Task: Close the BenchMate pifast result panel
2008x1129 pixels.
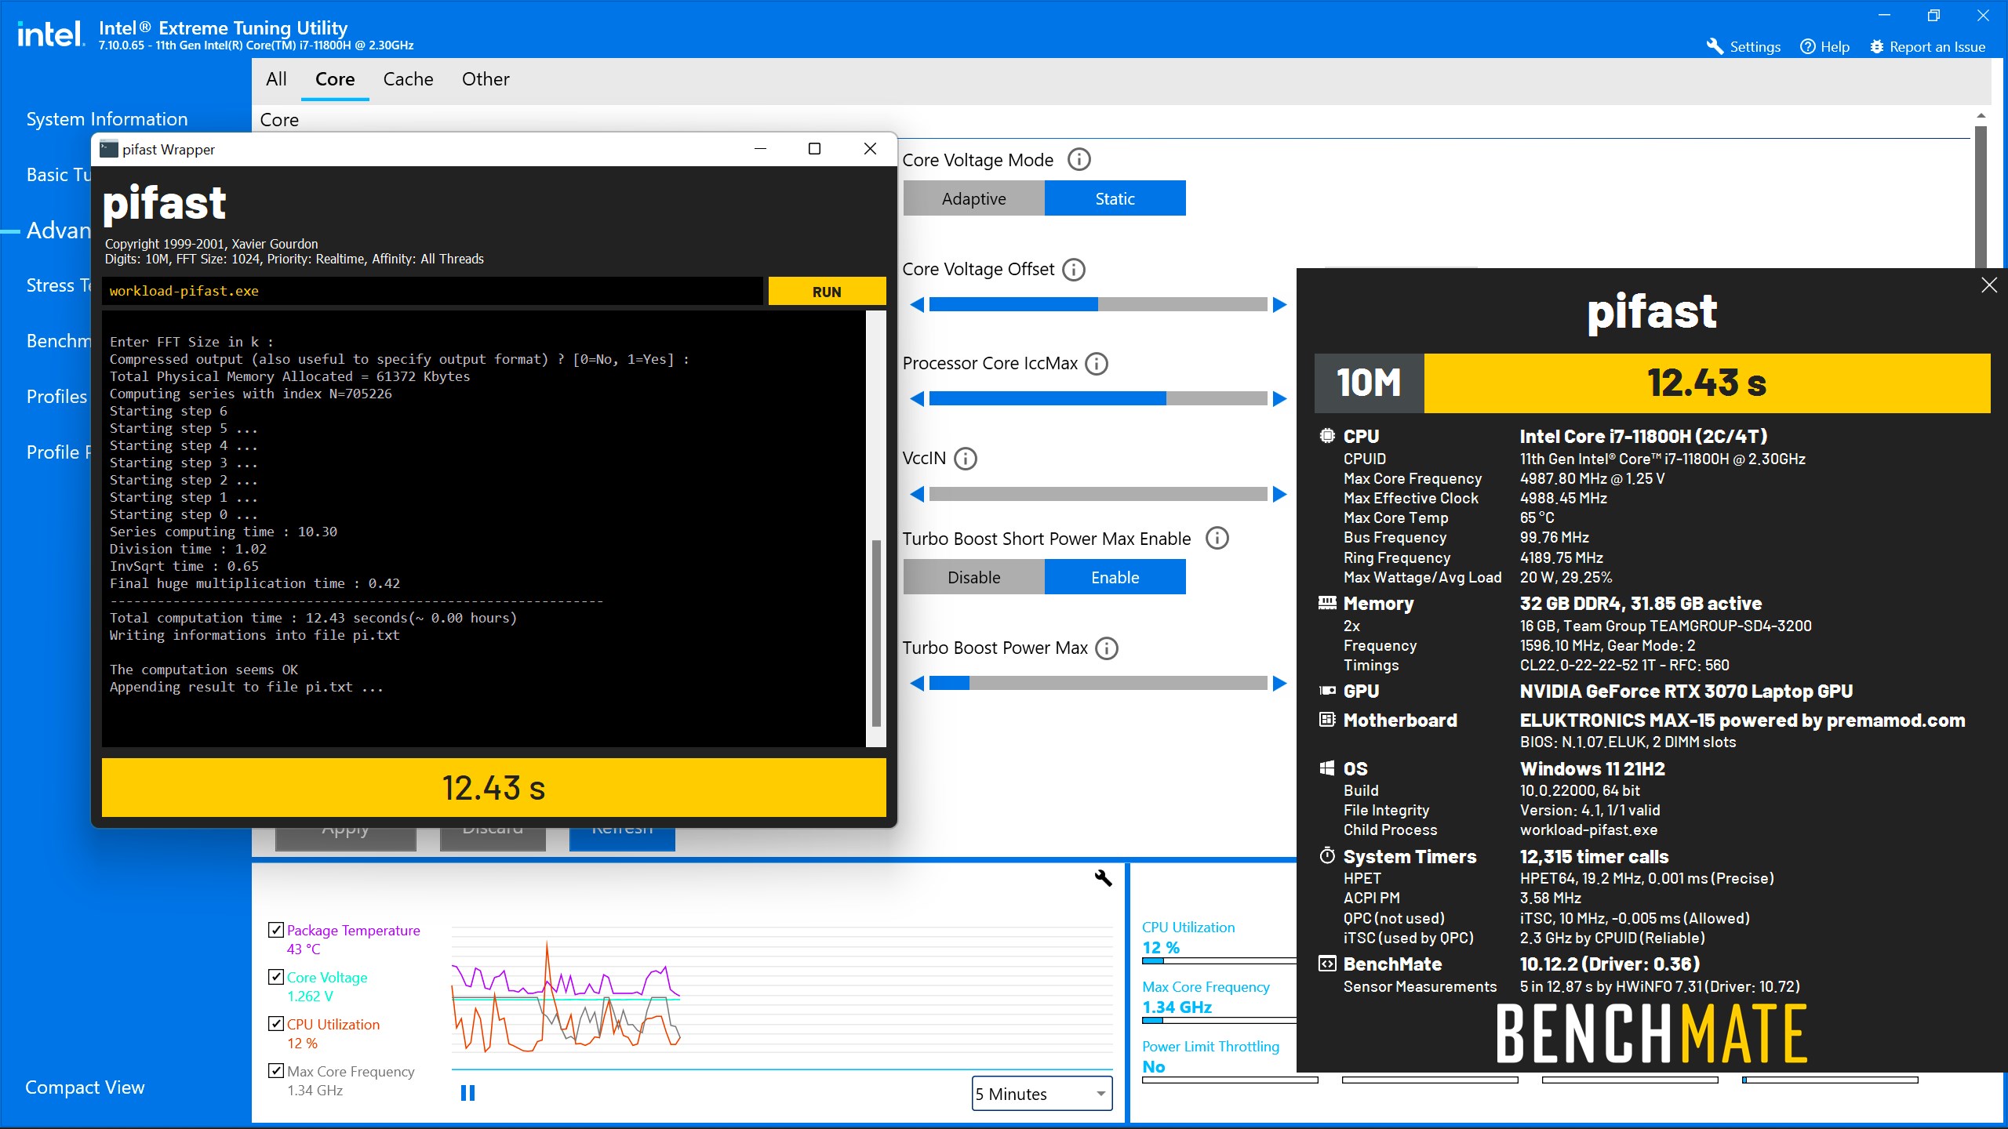Action: [1989, 285]
